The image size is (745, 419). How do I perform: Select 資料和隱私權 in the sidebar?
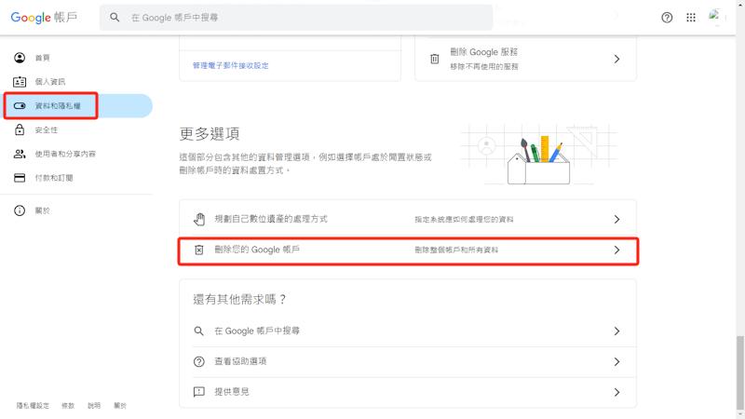coord(58,105)
